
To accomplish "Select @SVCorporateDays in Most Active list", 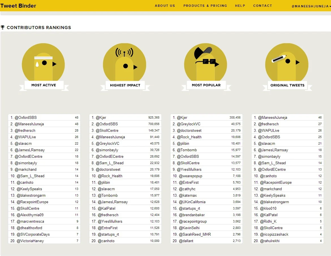I will pyautogui.click(x=33, y=235).
